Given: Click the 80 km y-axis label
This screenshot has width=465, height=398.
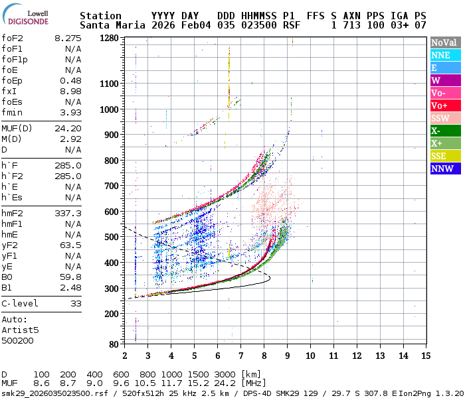Looking at the screenshot, I should coord(114,344).
